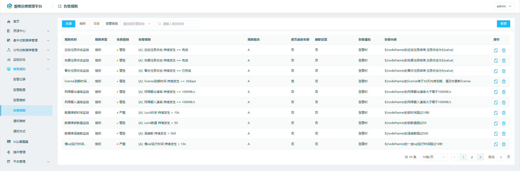The image size is (520, 171).
Task: Expand 资源中心 menu
Action: (x=26, y=31)
